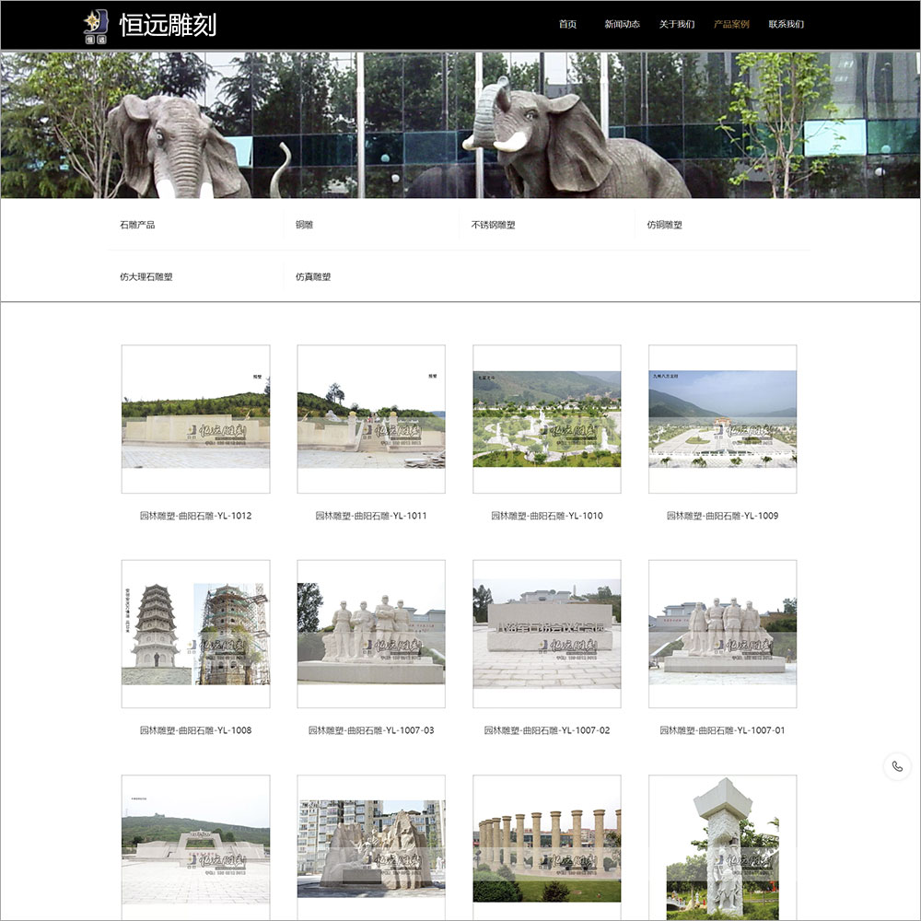This screenshot has height=921, width=921.
Task: Click 园林雕塑-曲阳石雕-YL-1007-03 title link
Action: tap(371, 730)
